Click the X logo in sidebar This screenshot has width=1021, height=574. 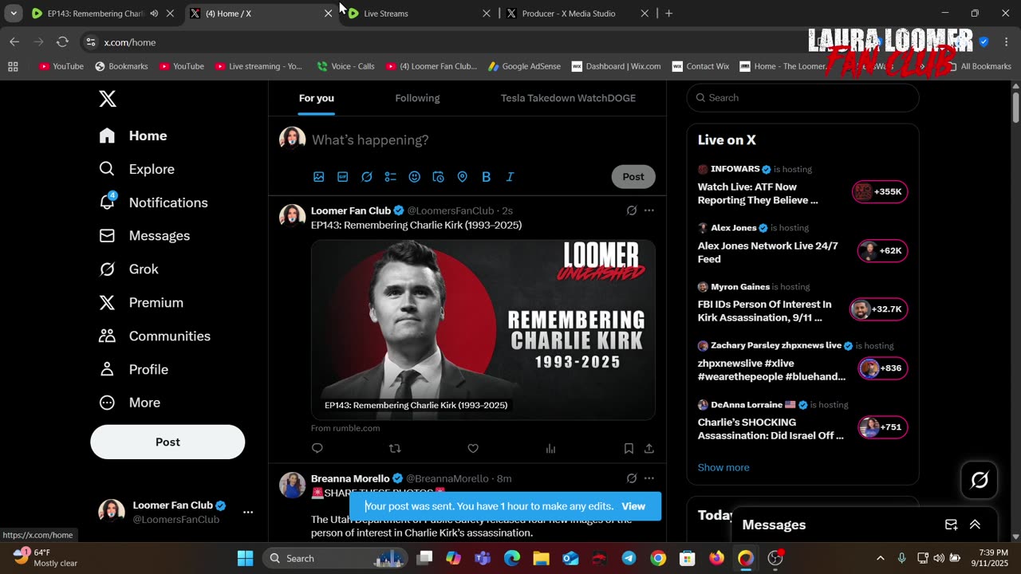(108, 99)
